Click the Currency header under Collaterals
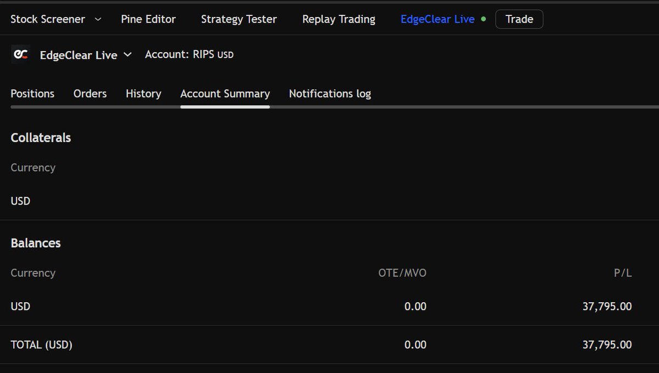 [x=33, y=167]
